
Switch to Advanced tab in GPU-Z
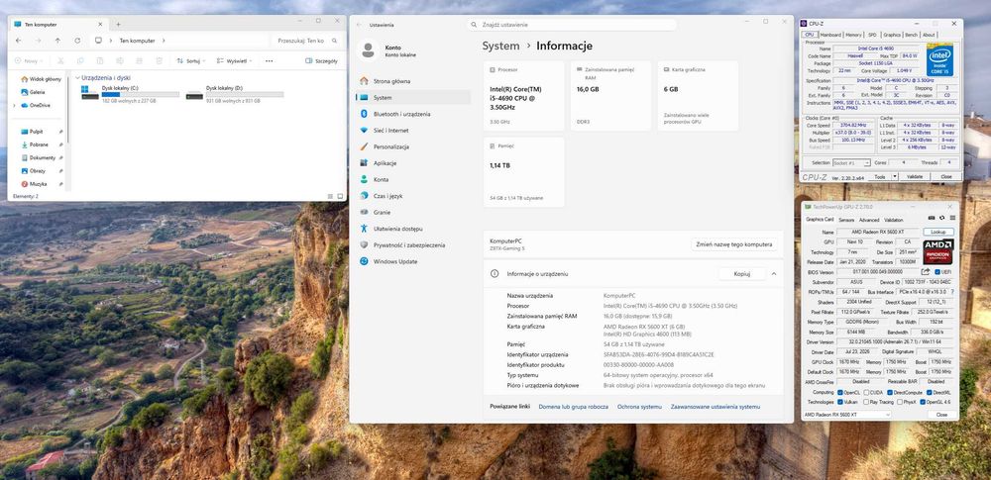tap(869, 220)
